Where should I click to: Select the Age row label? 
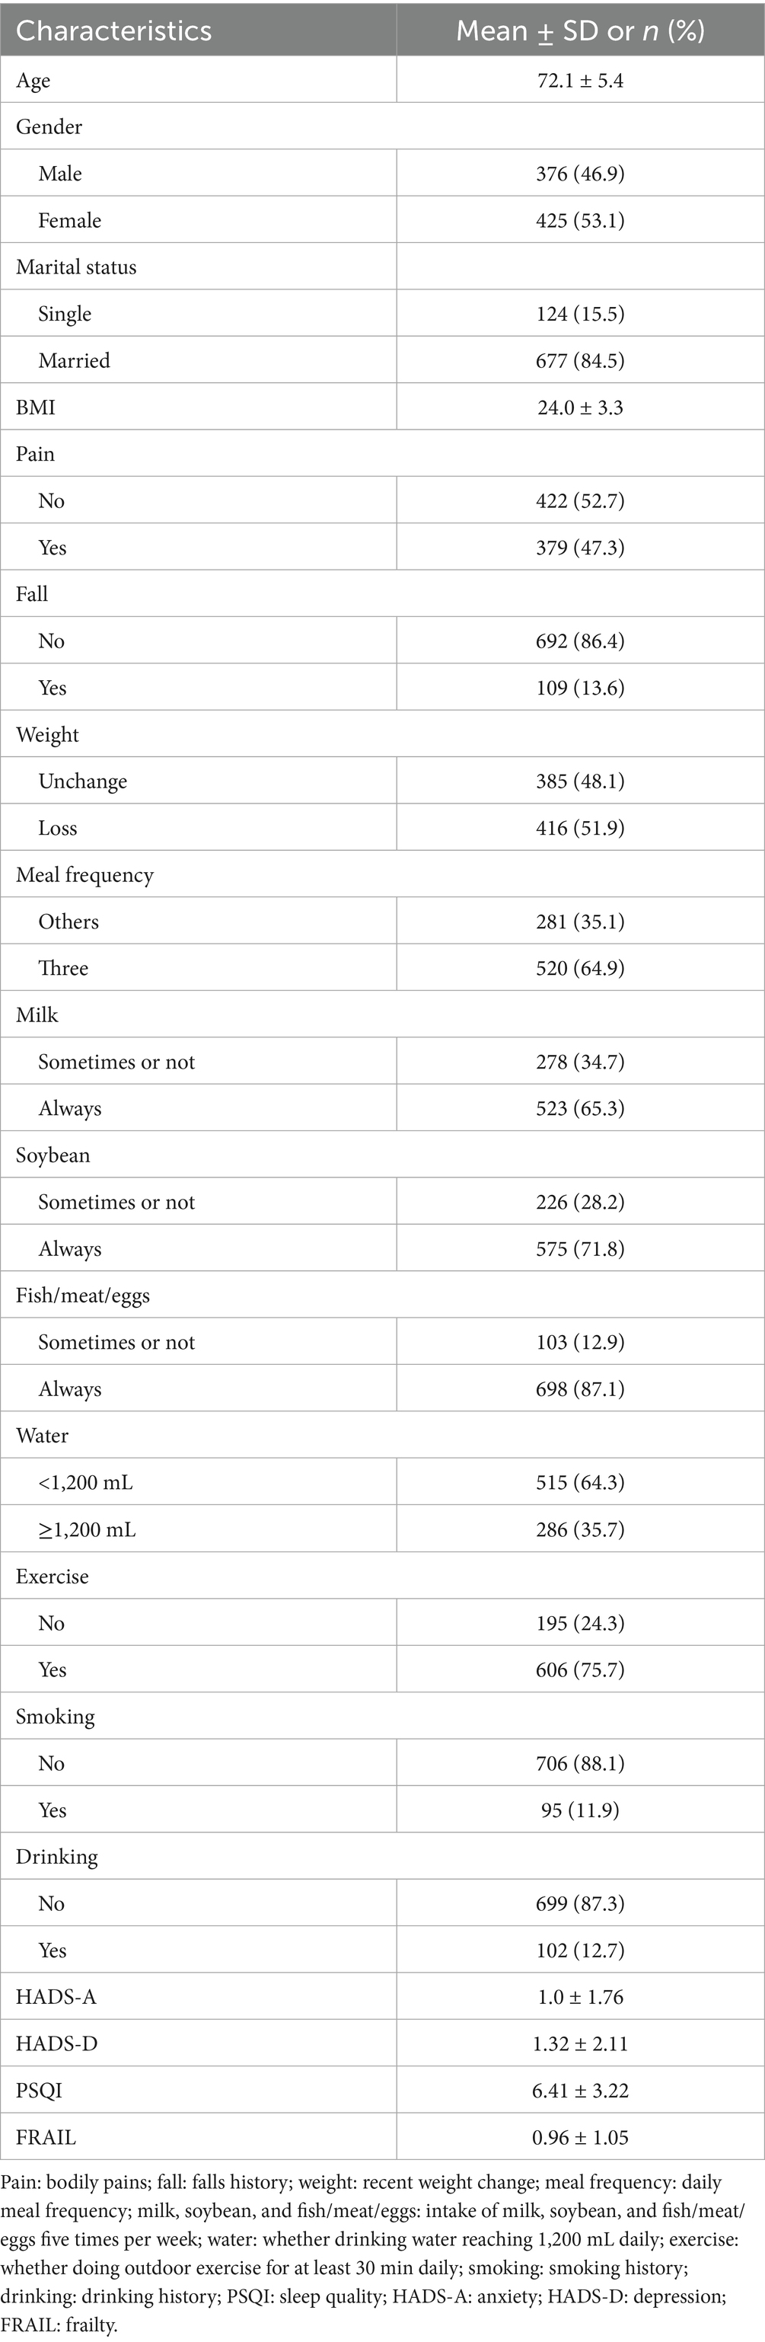tap(33, 81)
